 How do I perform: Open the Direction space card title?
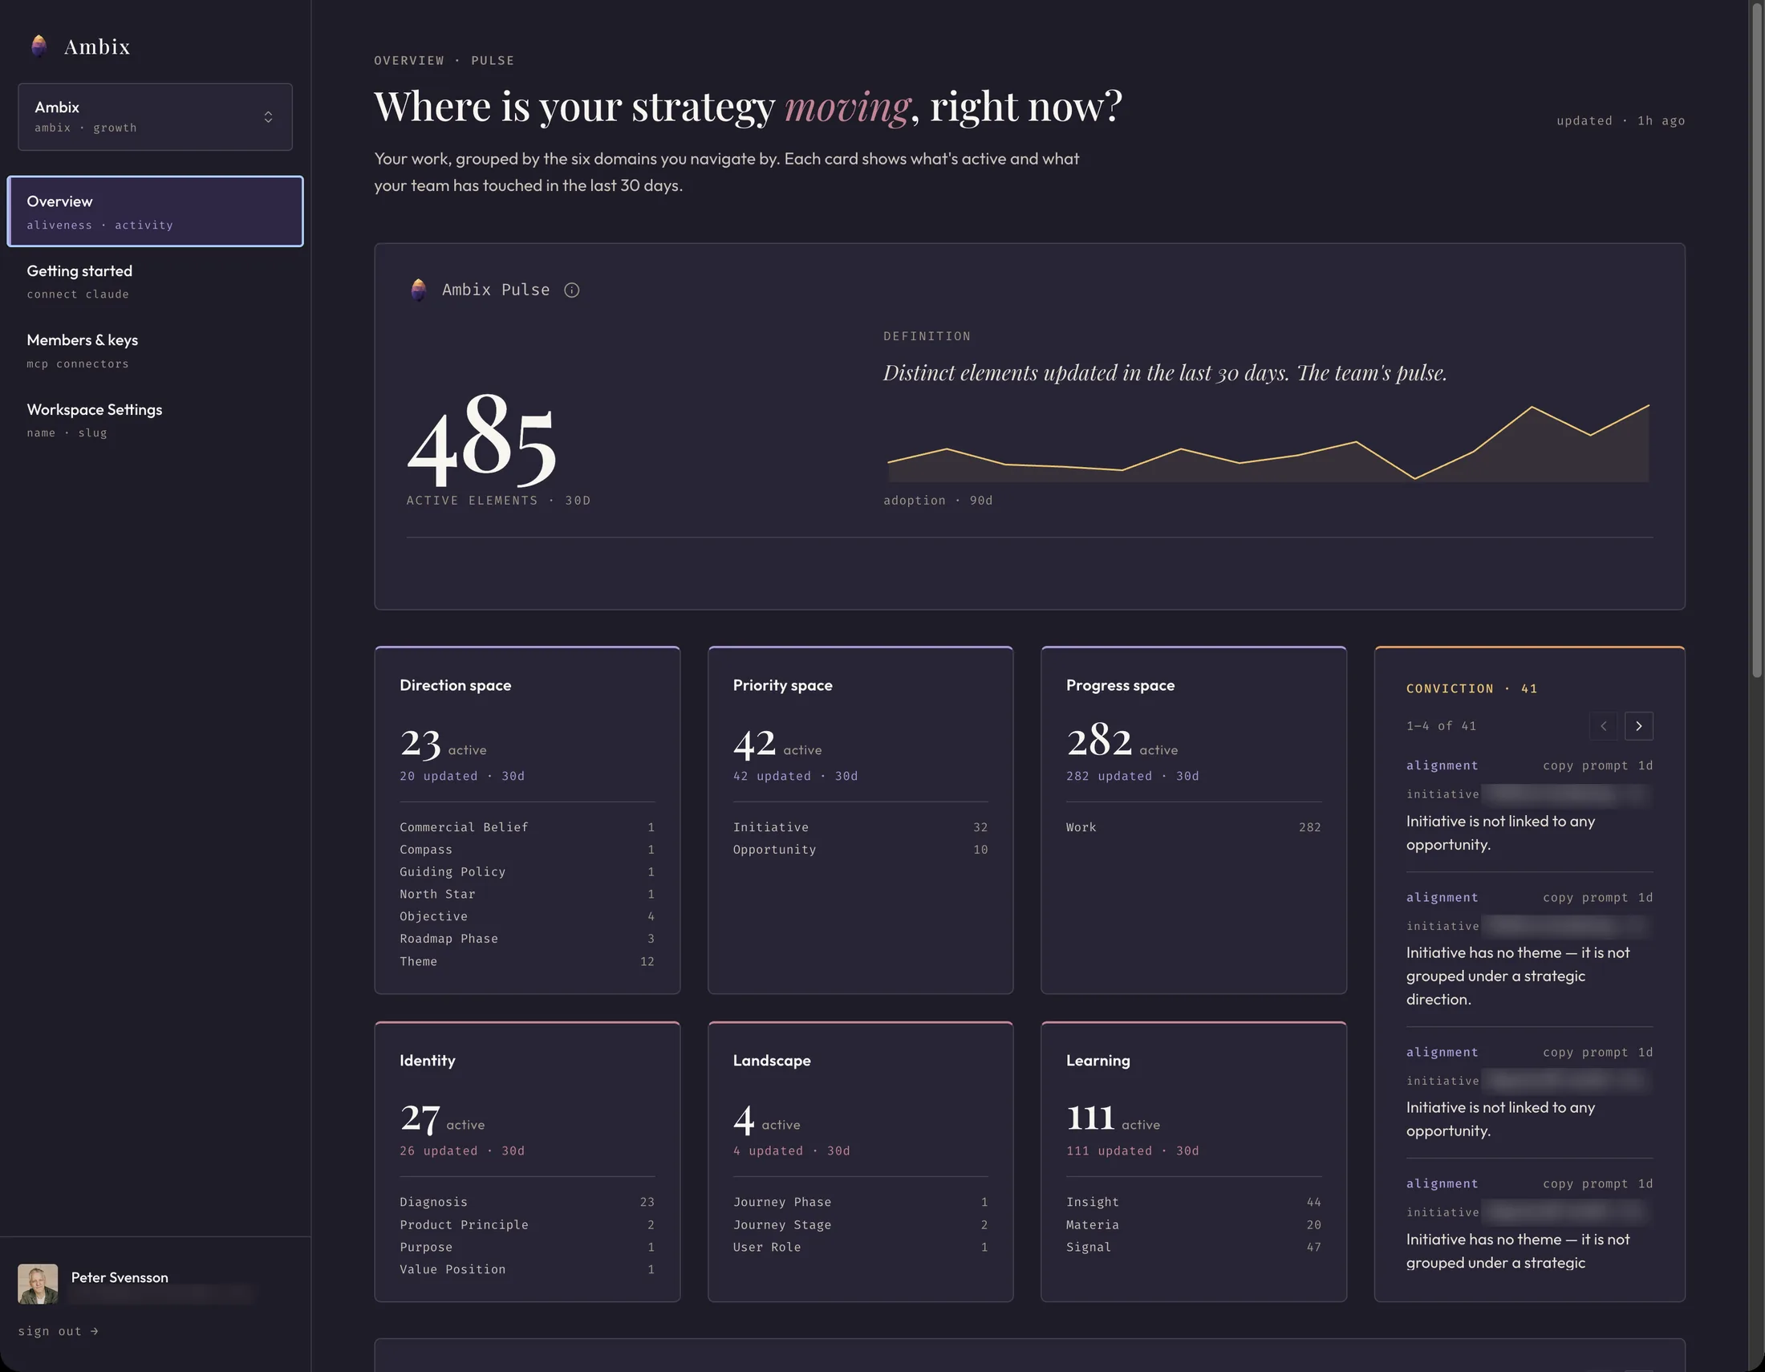pyautogui.click(x=455, y=685)
